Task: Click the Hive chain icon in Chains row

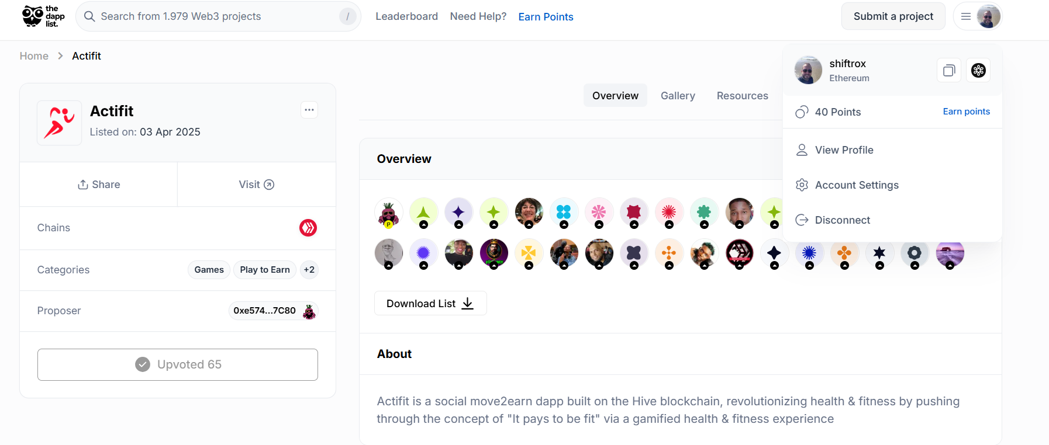Action: pos(308,228)
